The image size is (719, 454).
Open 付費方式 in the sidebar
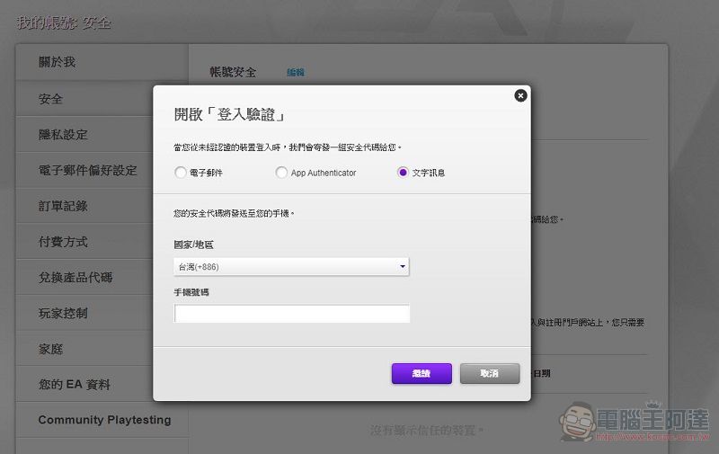click(x=63, y=242)
